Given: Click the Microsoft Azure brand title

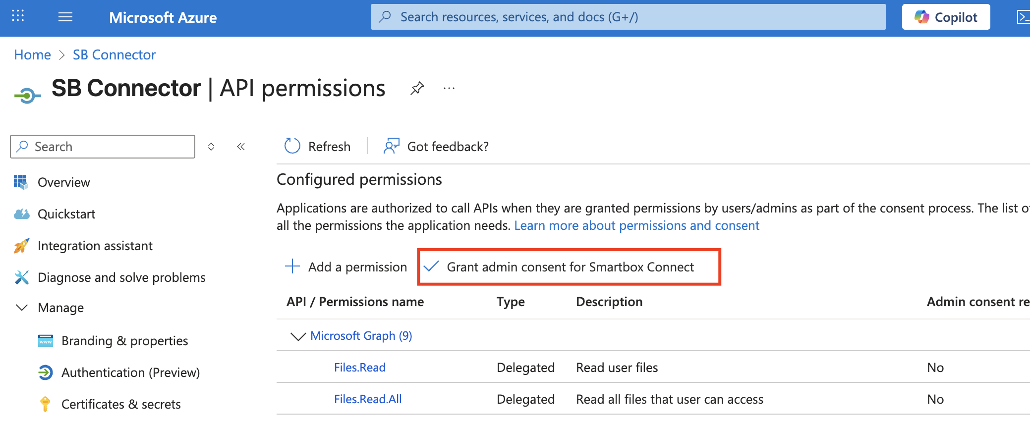Looking at the screenshot, I should tap(163, 18).
